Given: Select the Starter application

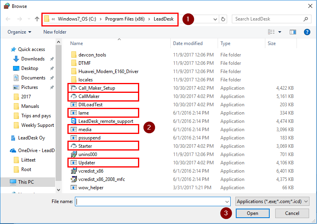Looking at the screenshot, I should point(81,146).
